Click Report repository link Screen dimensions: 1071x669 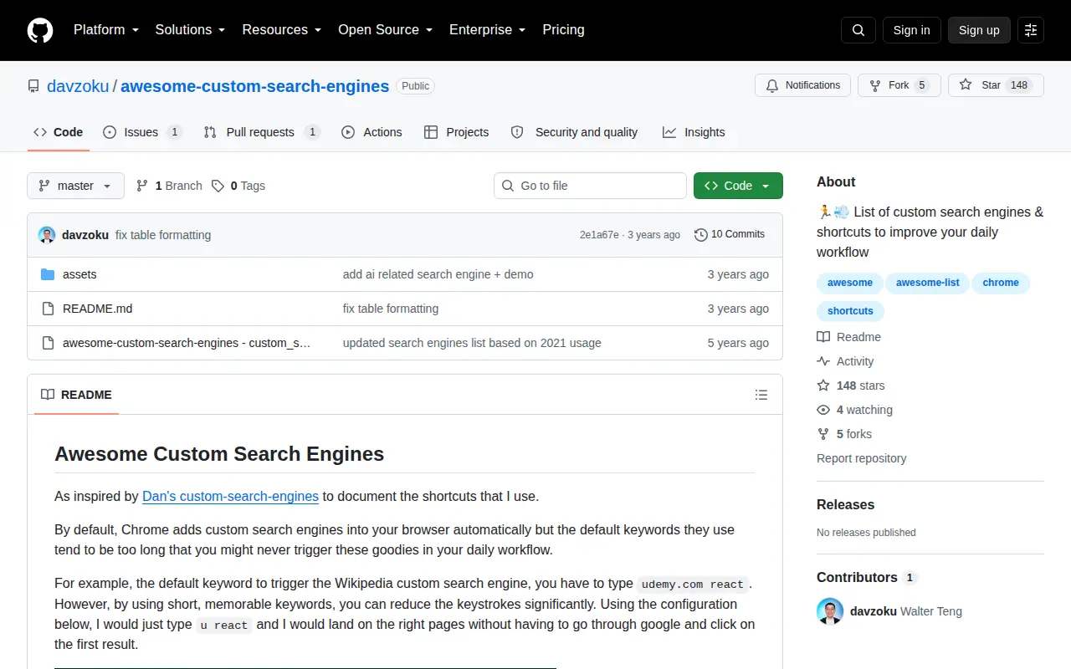point(862,458)
